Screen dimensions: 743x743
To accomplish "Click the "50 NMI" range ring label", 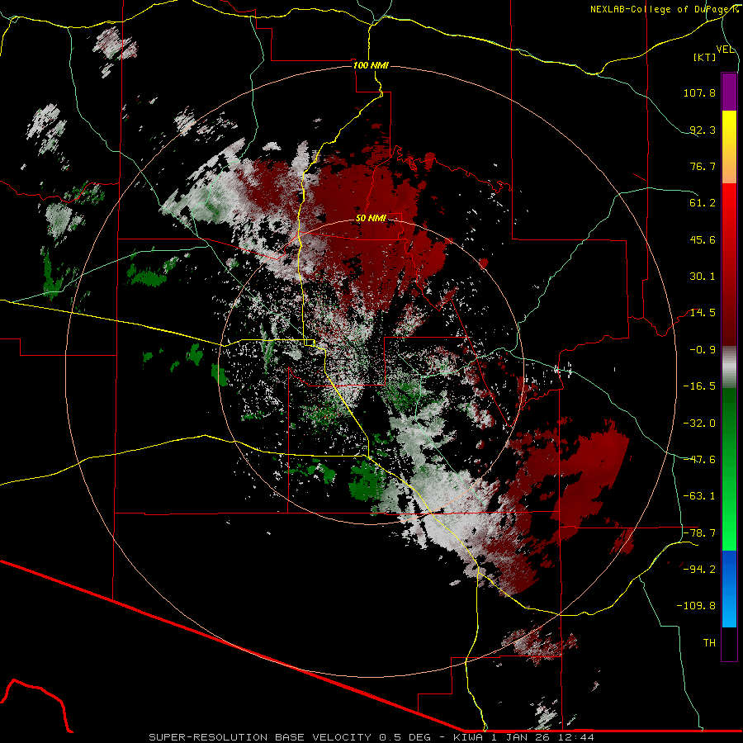I will (x=371, y=219).
